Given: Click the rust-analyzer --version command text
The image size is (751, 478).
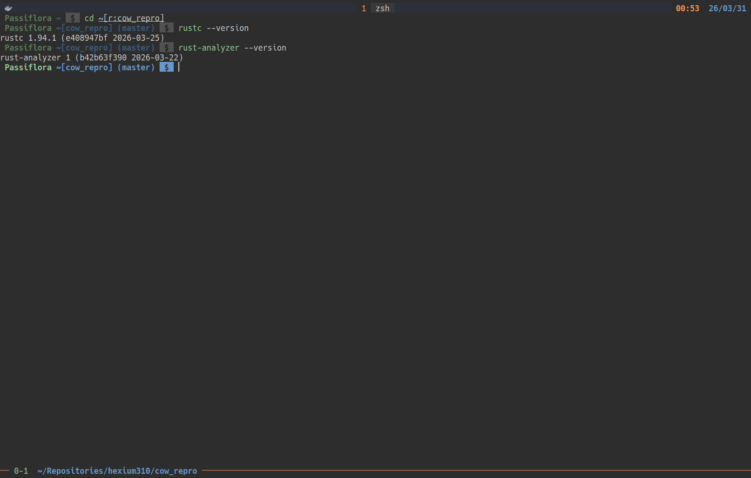Looking at the screenshot, I should click(x=232, y=48).
